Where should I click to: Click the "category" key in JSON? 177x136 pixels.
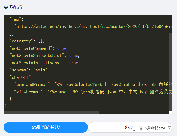tap(21, 41)
